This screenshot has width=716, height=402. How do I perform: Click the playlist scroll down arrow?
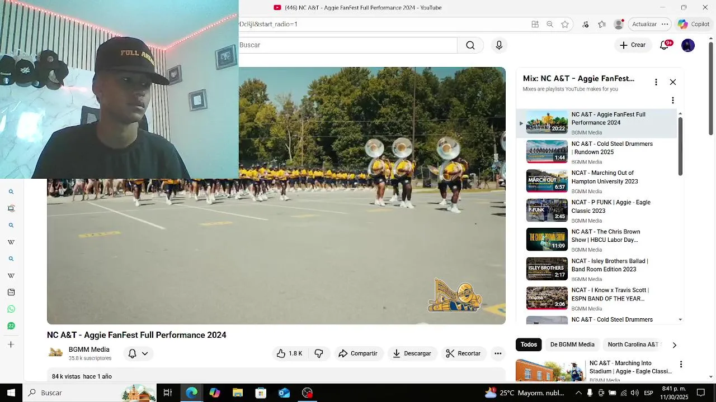click(x=680, y=320)
